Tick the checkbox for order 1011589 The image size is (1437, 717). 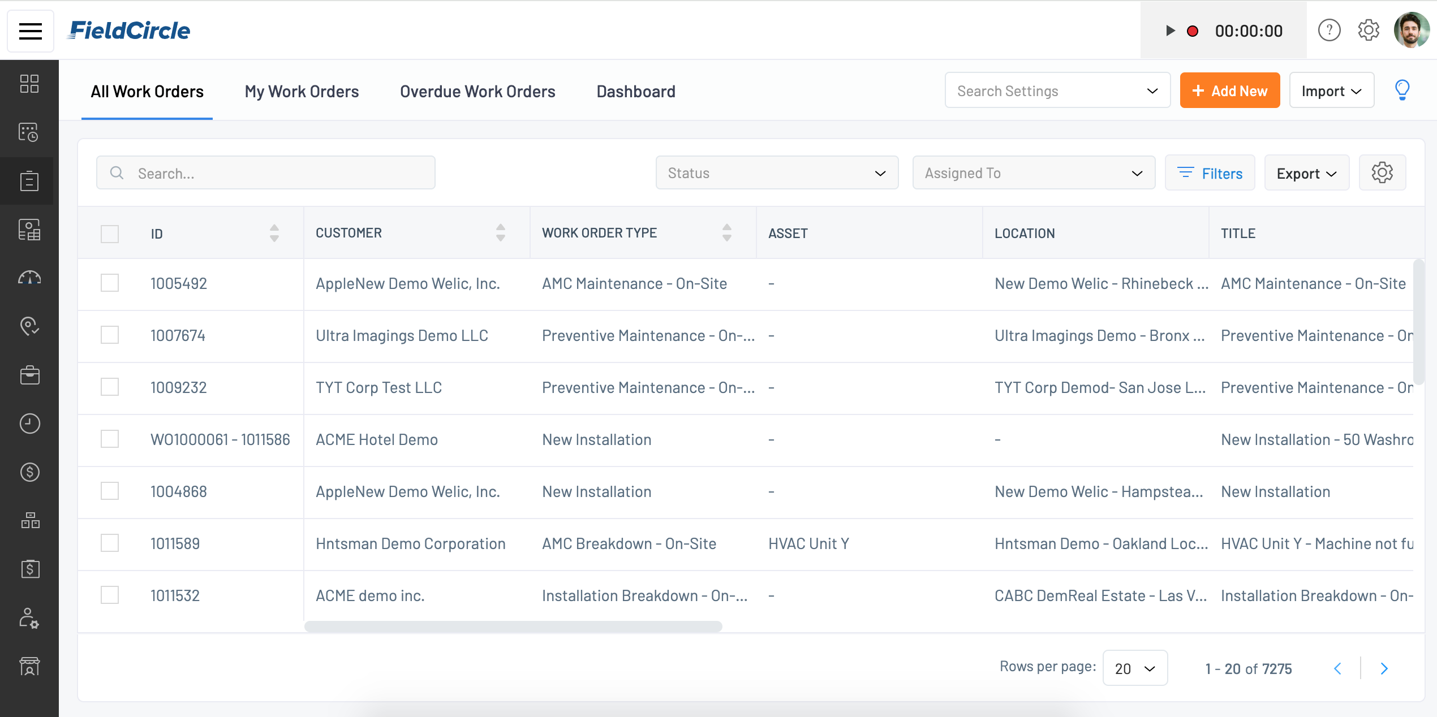[x=110, y=543]
